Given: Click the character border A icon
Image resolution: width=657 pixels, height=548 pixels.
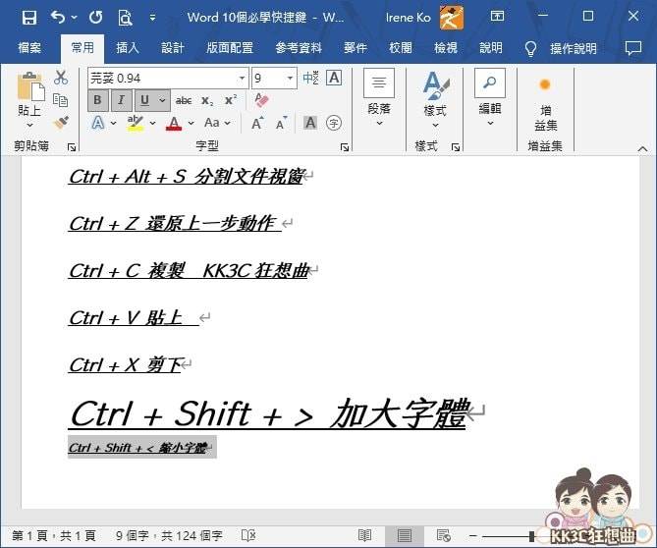Looking at the screenshot, I should point(334,78).
